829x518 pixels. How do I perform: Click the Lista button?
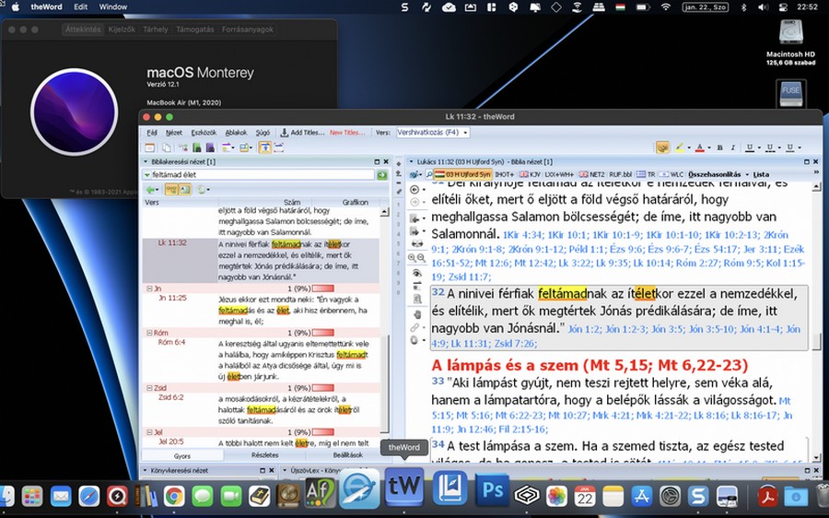[762, 174]
